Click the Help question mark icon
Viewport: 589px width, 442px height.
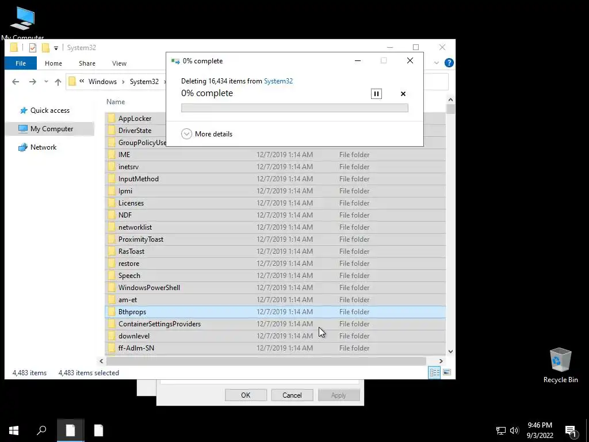449,63
